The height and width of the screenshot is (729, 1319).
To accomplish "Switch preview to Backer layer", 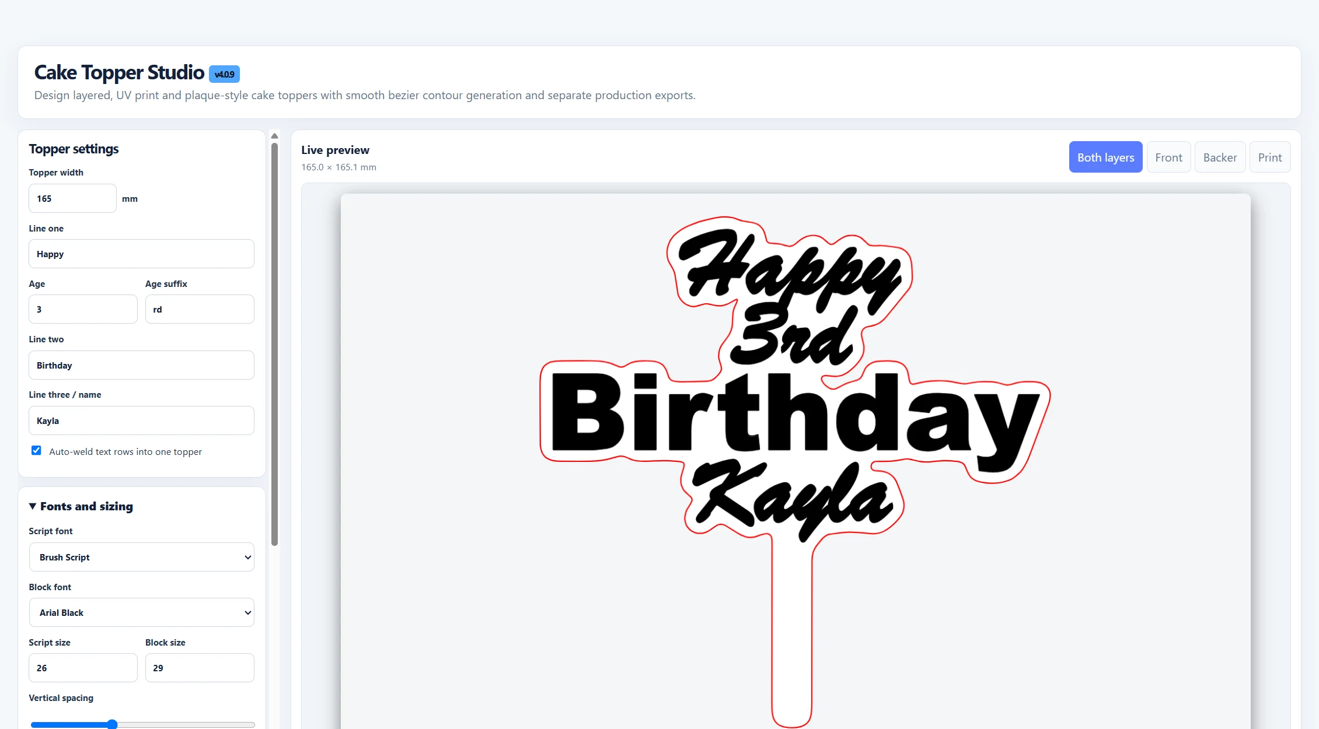I will coord(1220,157).
